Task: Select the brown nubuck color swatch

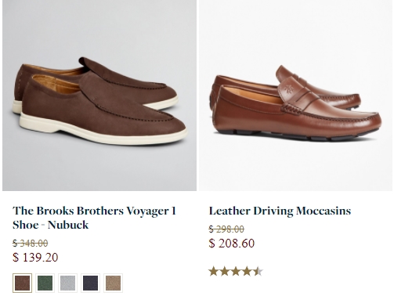Action: [x=22, y=283]
